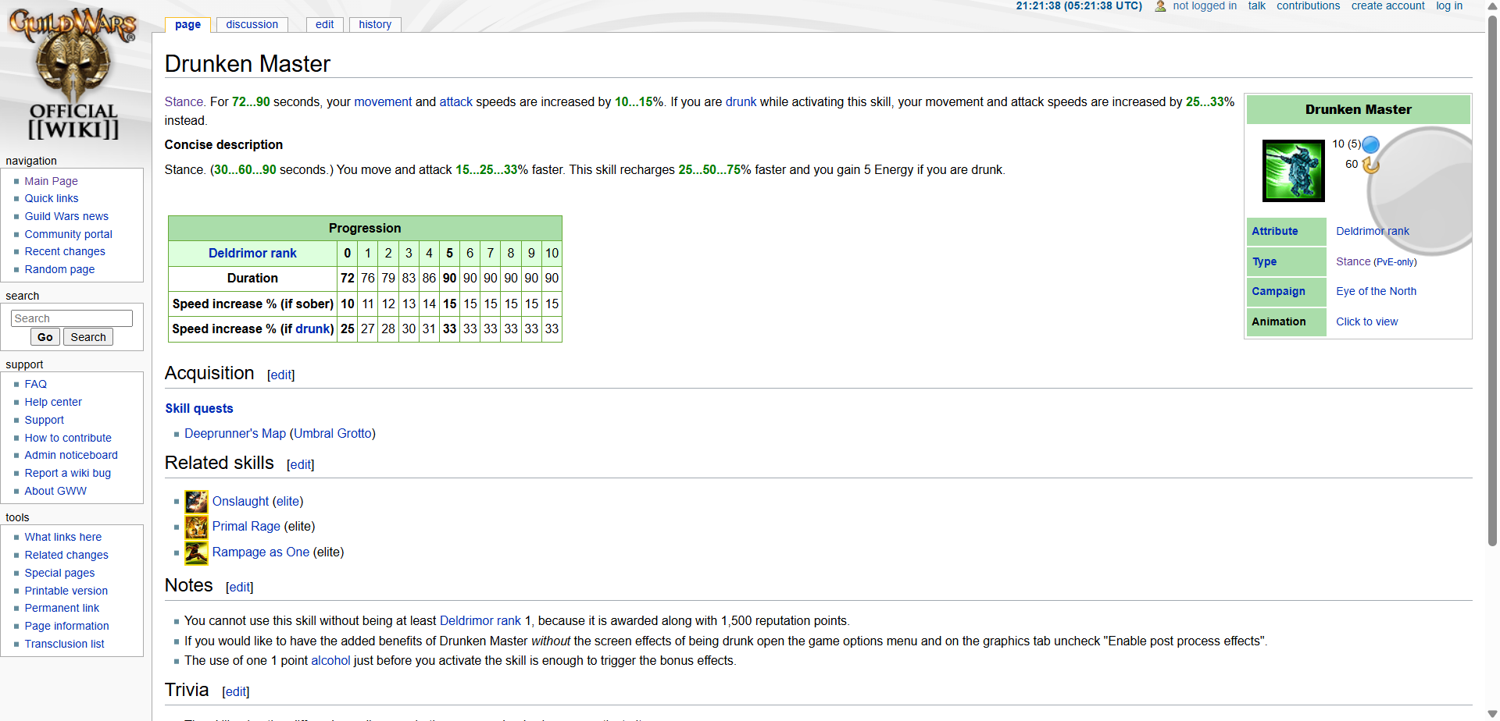Open Random page link

59,269
